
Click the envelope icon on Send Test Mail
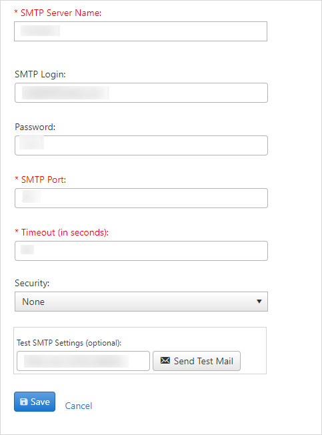(x=165, y=360)
